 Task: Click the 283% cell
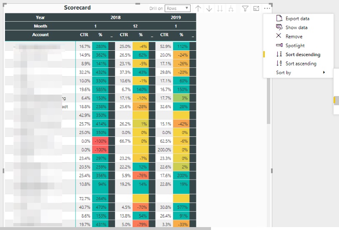[100, 46]
